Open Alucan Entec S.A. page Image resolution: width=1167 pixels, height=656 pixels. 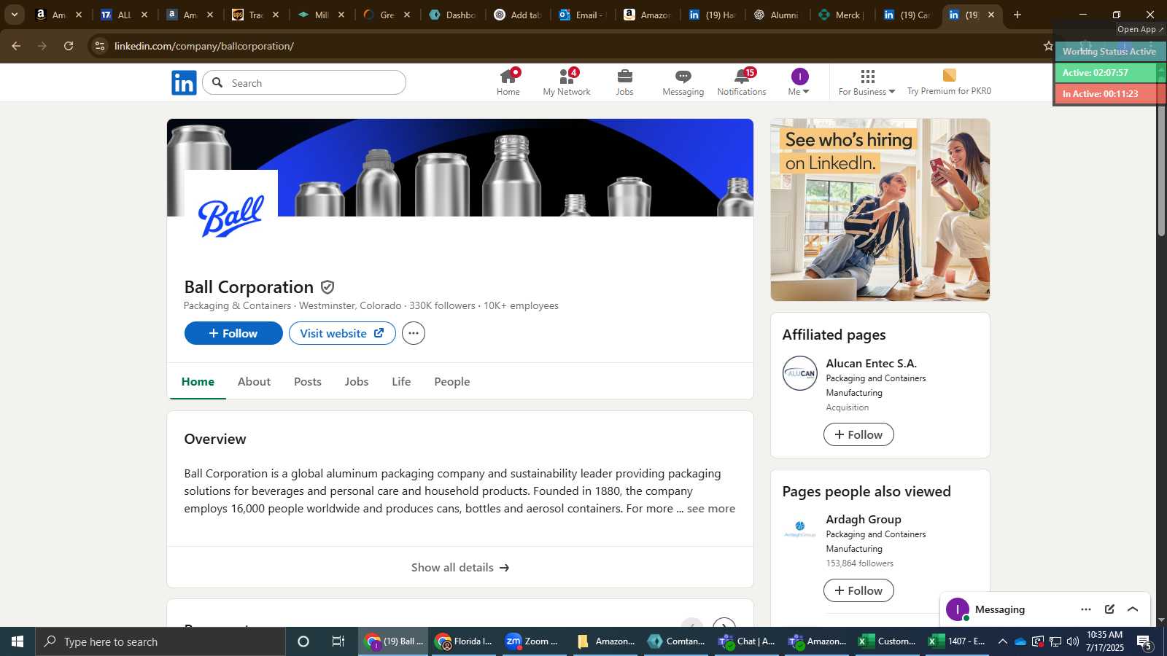click(x=871, y=363)
